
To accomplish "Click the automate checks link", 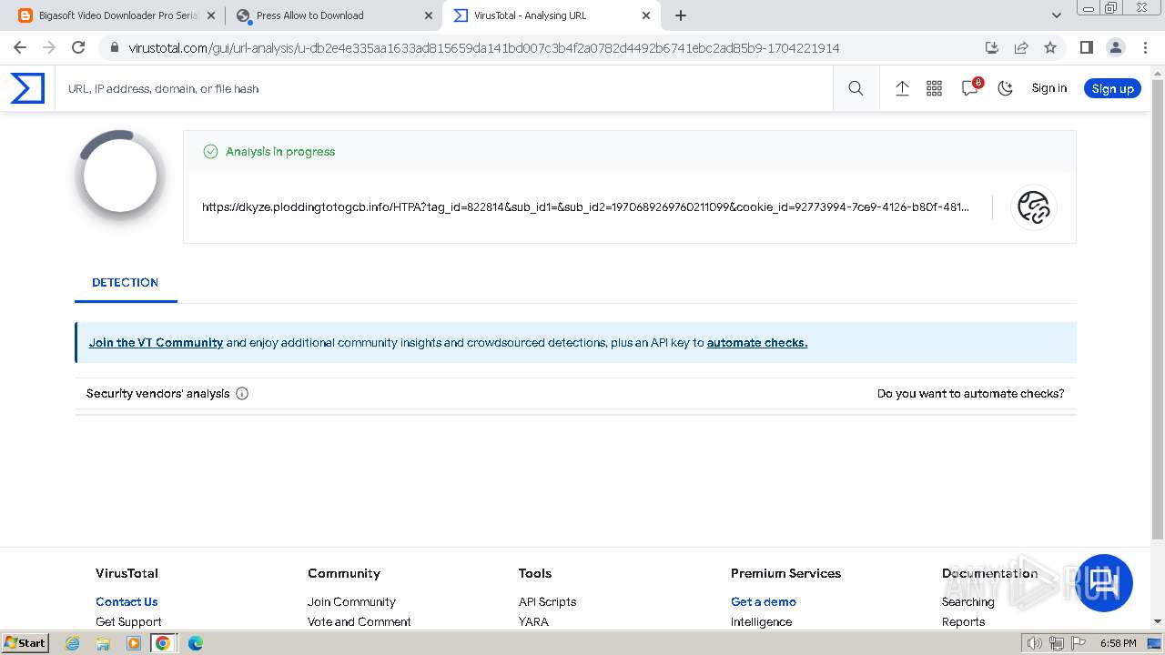I will (x=756, y=343).
